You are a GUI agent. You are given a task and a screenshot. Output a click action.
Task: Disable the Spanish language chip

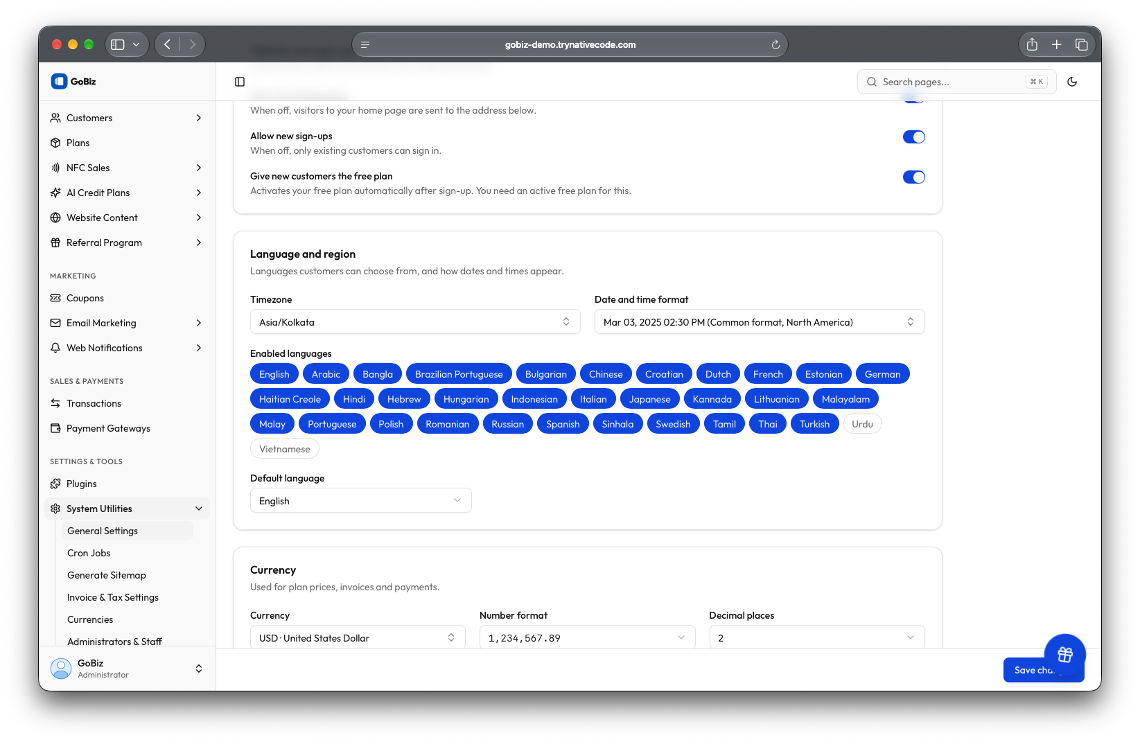pyautogui.click(x=563, y=424)
